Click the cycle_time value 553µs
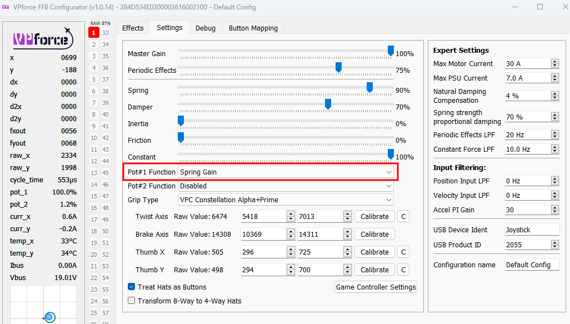This screenshot has height=324, width=570. click(67, 180)
